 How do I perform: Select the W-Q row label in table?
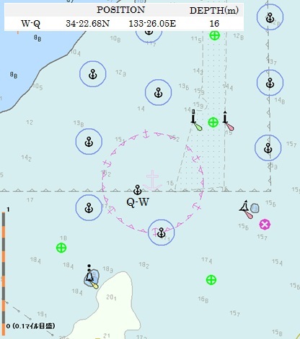(30, 24)
